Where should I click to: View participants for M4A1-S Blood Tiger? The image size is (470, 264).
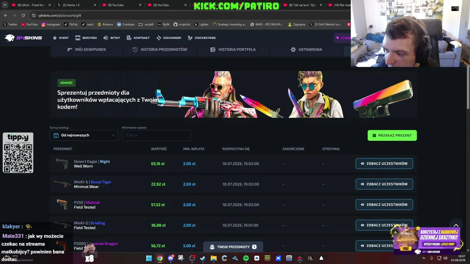coord(384,184)
